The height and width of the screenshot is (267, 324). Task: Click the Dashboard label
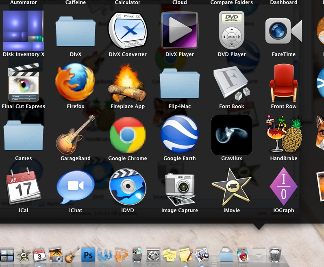[x=284, y=2]
